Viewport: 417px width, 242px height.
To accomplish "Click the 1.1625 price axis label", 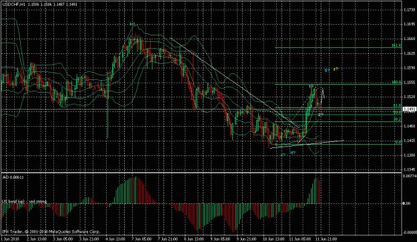I will (x=409, y=53).
